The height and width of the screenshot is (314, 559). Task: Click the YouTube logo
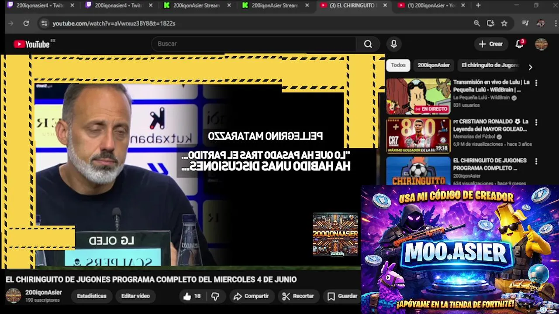coord(31,44)
